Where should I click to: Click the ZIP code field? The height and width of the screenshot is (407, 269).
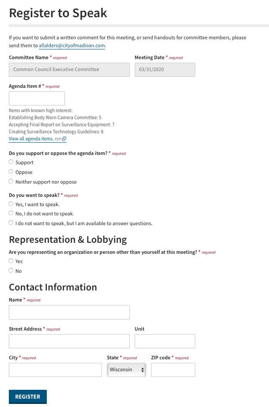(173, 370)
